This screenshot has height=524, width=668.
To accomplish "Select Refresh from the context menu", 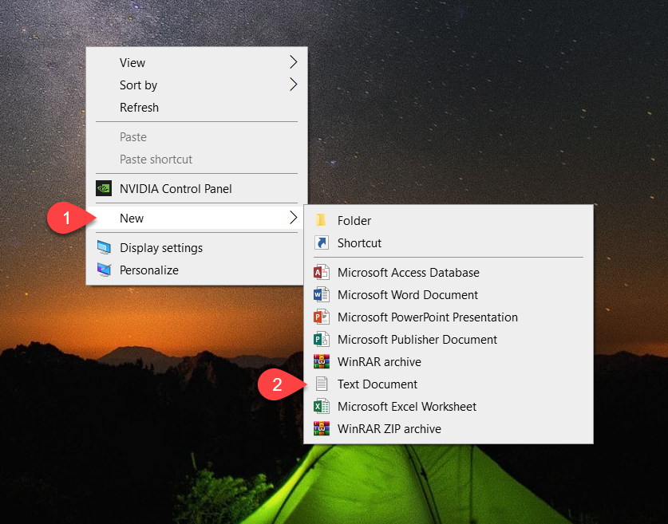I will pyautogui.click(x=139, y=108).
